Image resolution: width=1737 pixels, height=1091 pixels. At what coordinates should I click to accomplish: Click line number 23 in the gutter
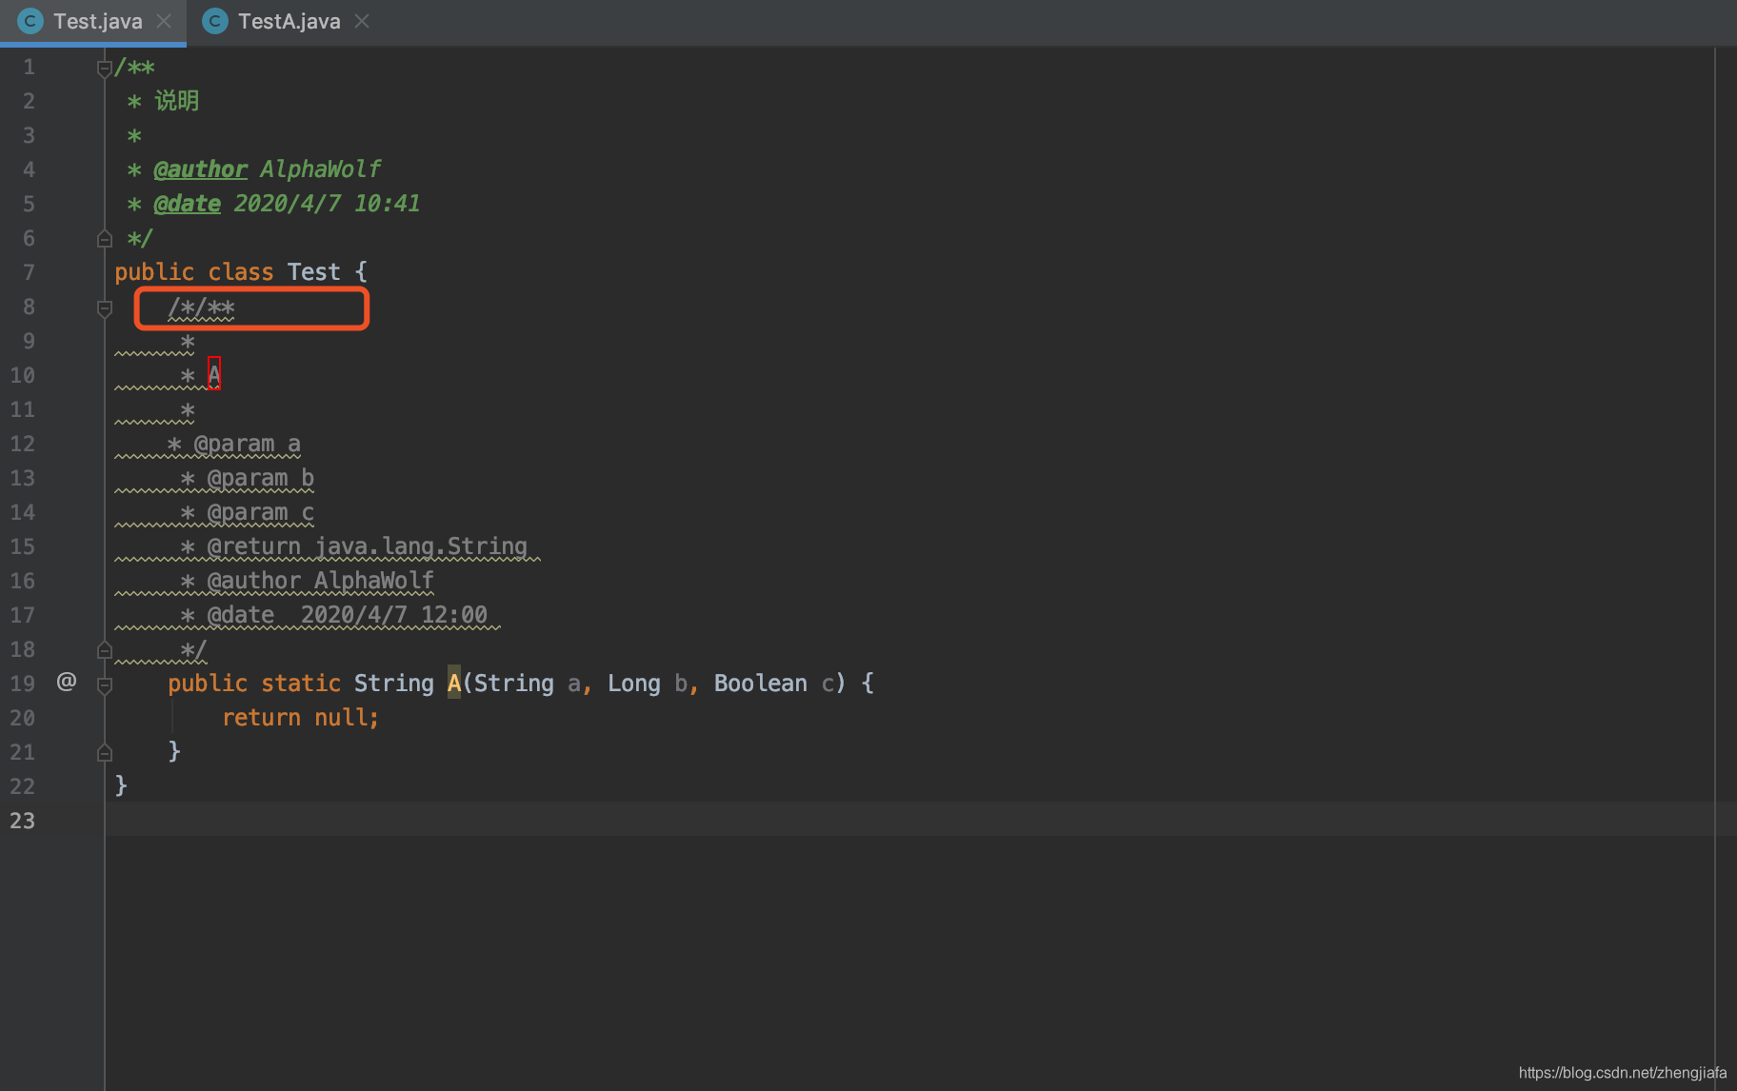coord(23,821)
